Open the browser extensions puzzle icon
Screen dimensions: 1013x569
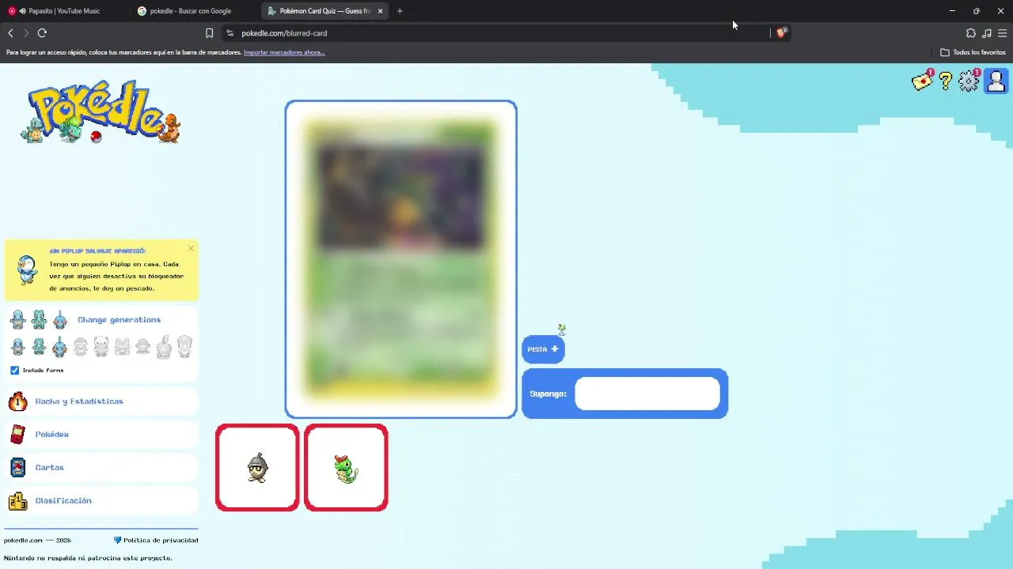(971, 33)
